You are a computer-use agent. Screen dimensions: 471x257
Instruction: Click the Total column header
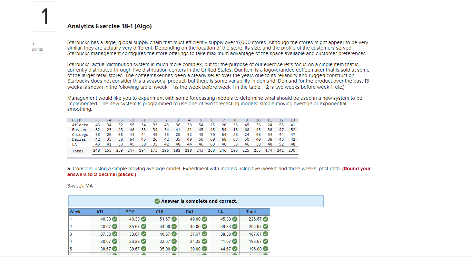click(251, 212)
